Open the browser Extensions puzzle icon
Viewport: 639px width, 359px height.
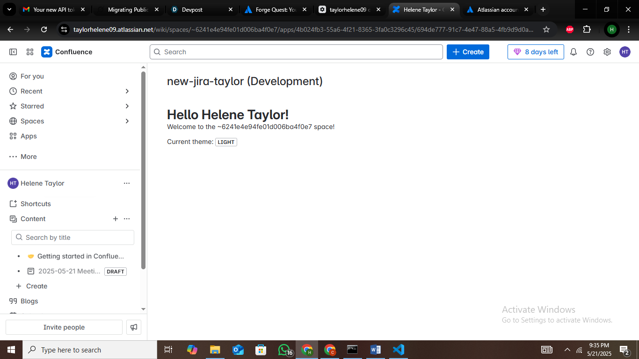587,29
